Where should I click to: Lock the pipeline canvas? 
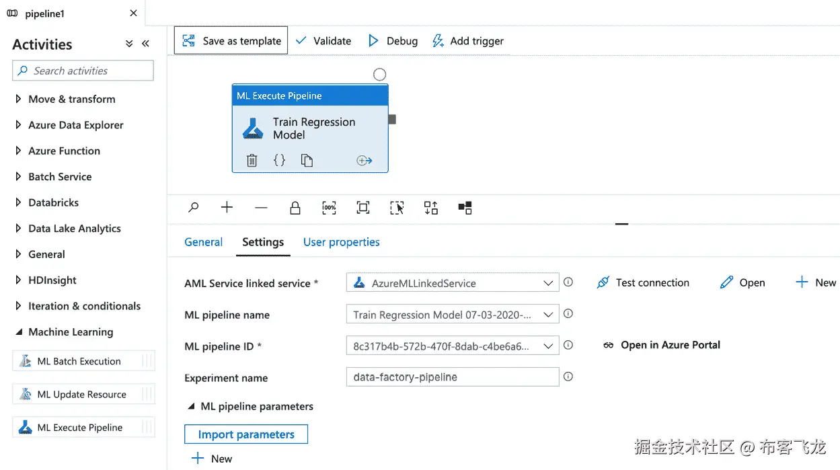click(x=295, y=208)
